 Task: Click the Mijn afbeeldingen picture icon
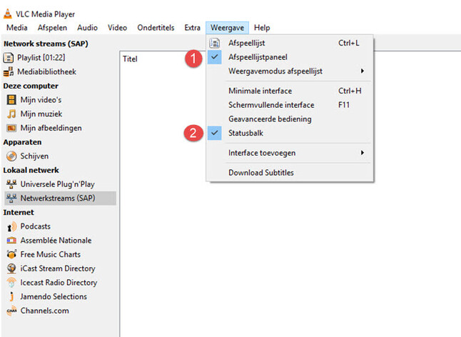pos(11,128)
